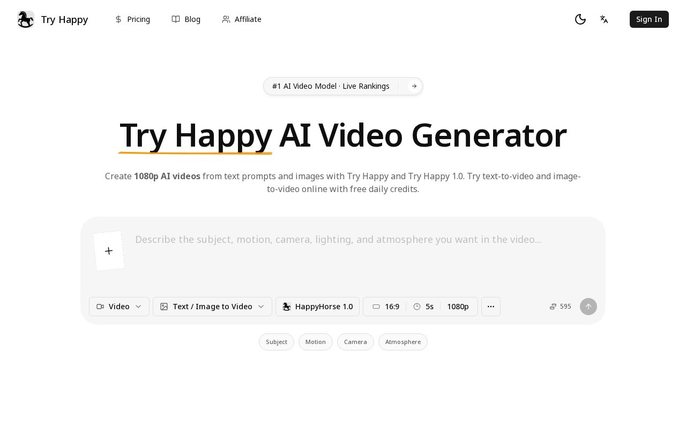Screen dimensions: 686x428
Task: Click the 595 credits coin indicator
Action: [561, 307]
